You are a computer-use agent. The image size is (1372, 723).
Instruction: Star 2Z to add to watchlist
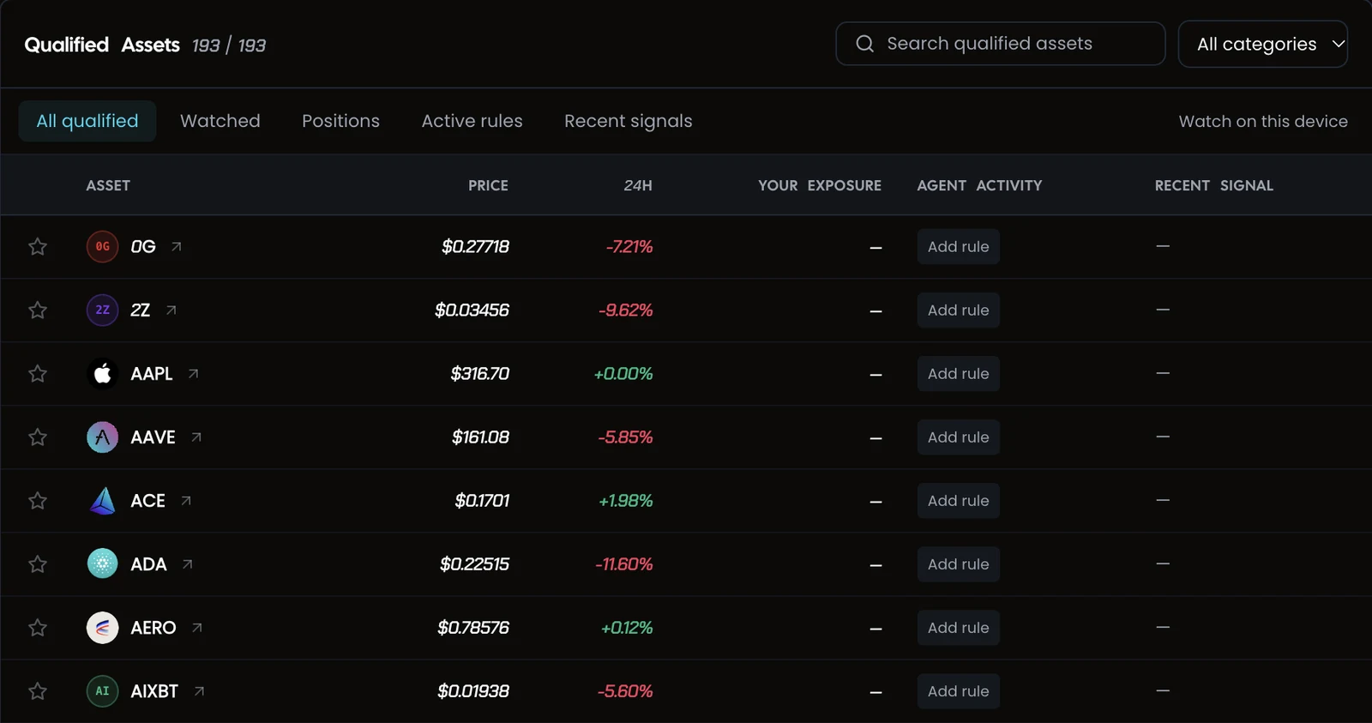(x=38, y=310)
